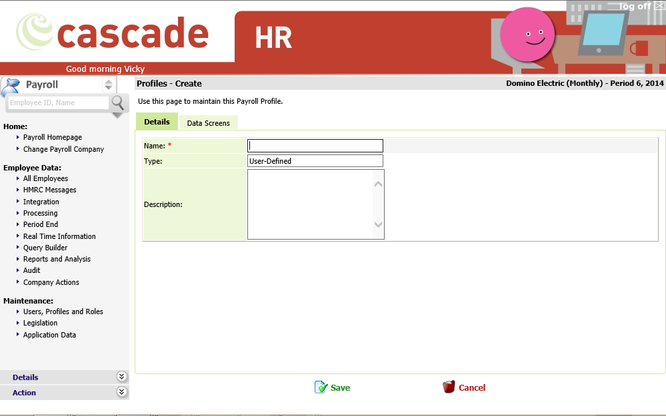Open Company Actions
Image resolution: width=666 pixels, height=416 pixels.
pos(51,282)
